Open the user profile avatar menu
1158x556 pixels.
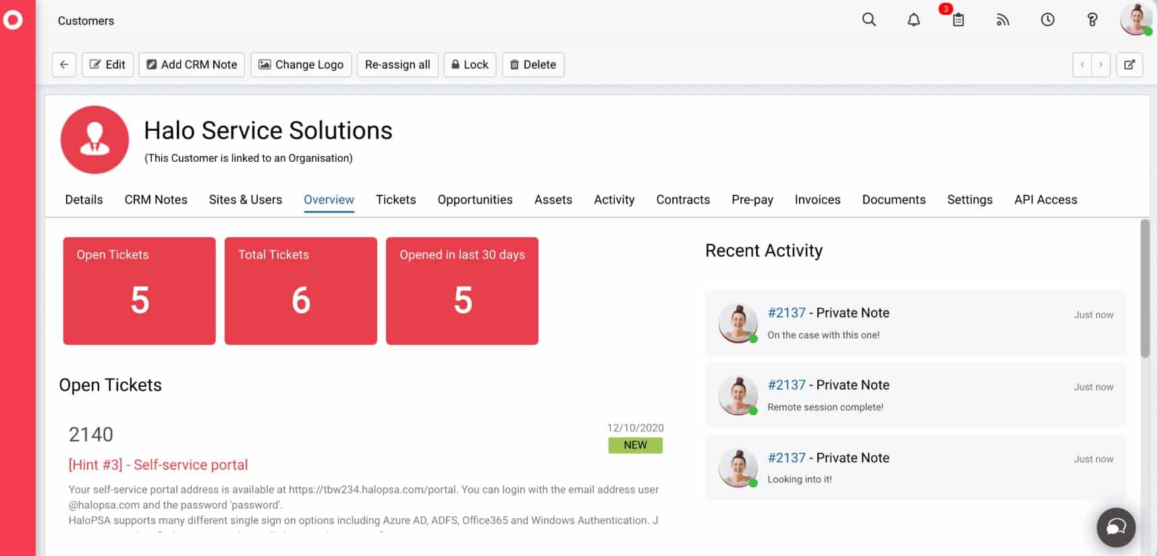[1136, 20]
